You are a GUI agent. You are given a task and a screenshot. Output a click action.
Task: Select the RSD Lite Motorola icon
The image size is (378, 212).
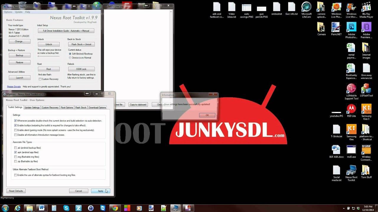click(x=351, y=110)
